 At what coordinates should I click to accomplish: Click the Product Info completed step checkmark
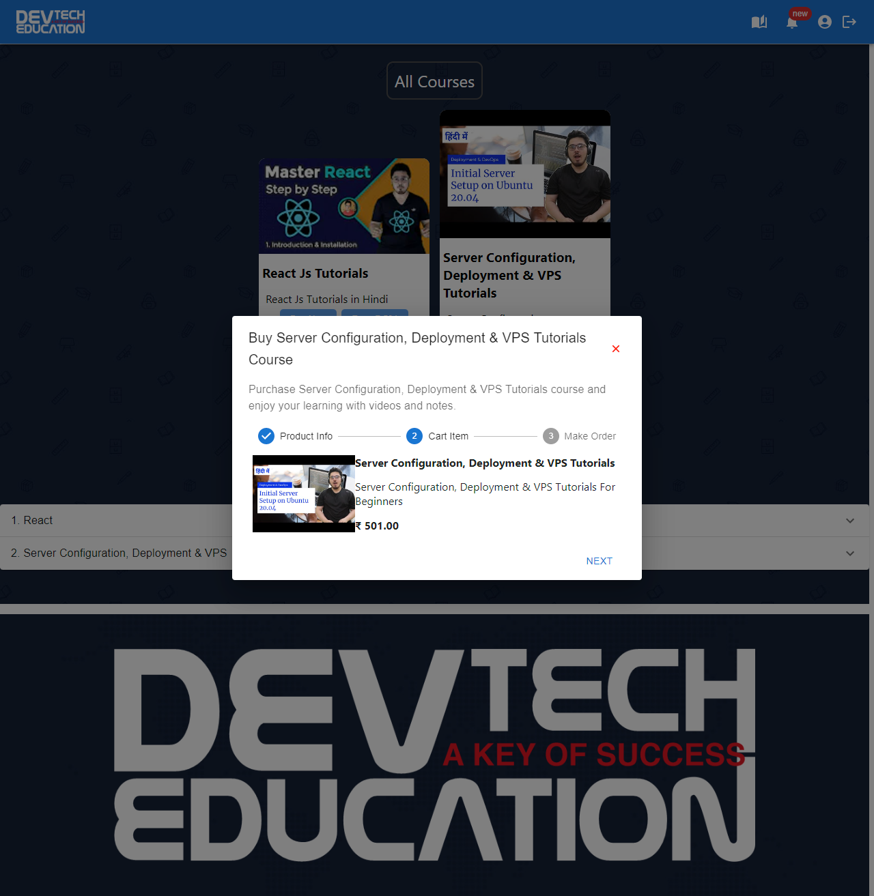(266, 436)
